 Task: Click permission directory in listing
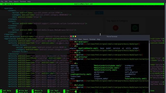tap(99, 72)
